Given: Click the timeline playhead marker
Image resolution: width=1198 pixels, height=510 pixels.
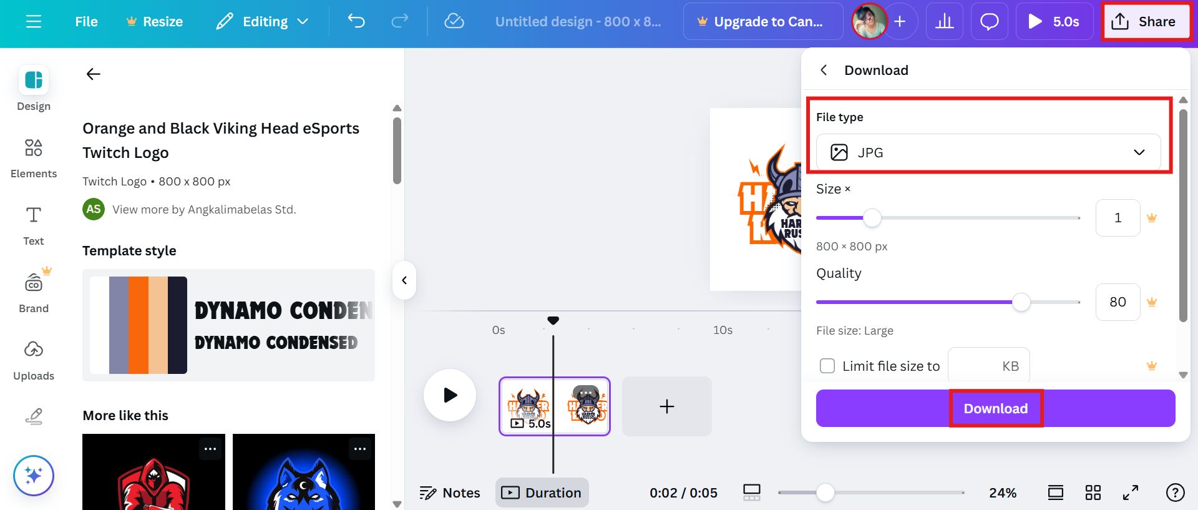Looking at the screenshot, I should tap(553, 320).
